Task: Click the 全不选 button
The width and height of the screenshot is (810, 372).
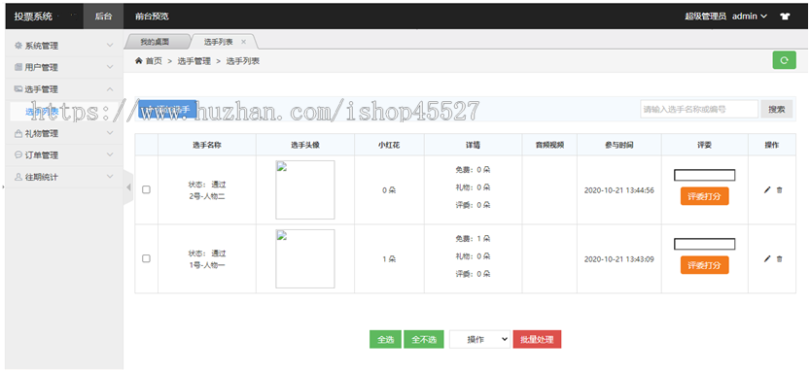Action: tap(424, 340)
